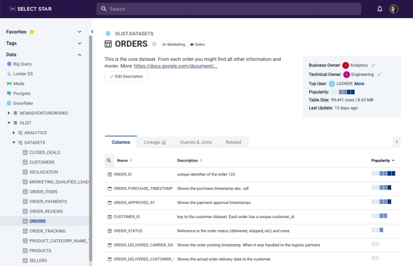413x266 pixels.
Task: Open the notifications bell
Action: pos(380,9)
